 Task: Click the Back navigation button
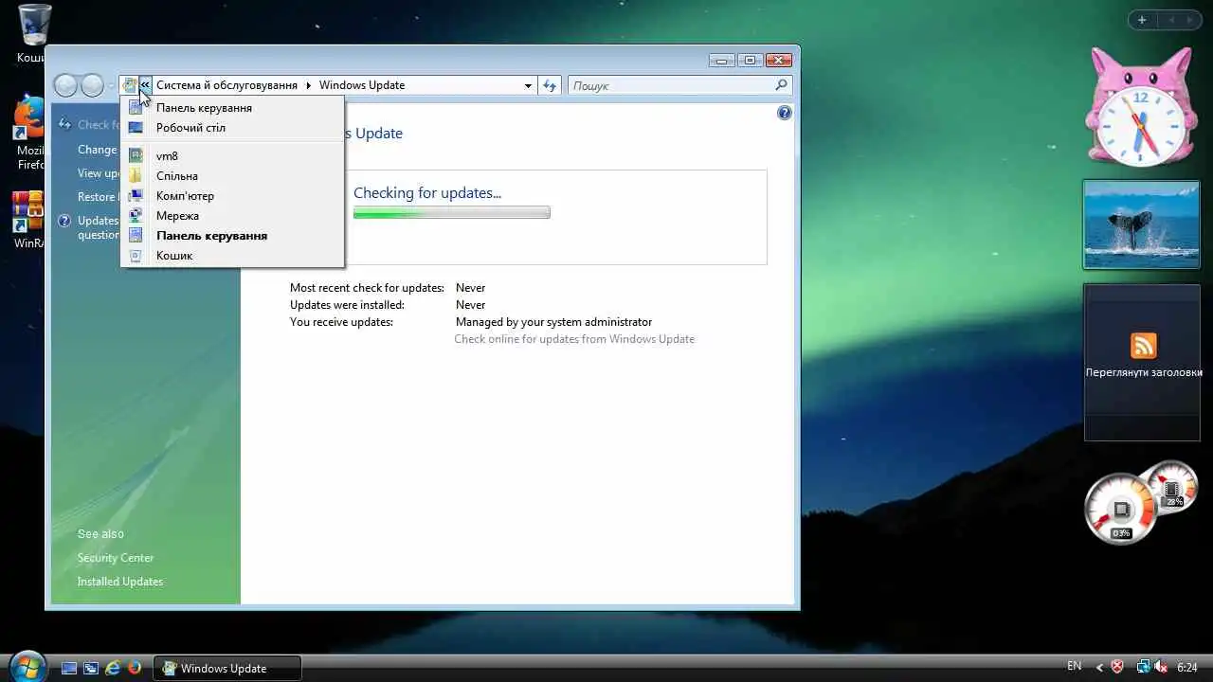[65, 85]
